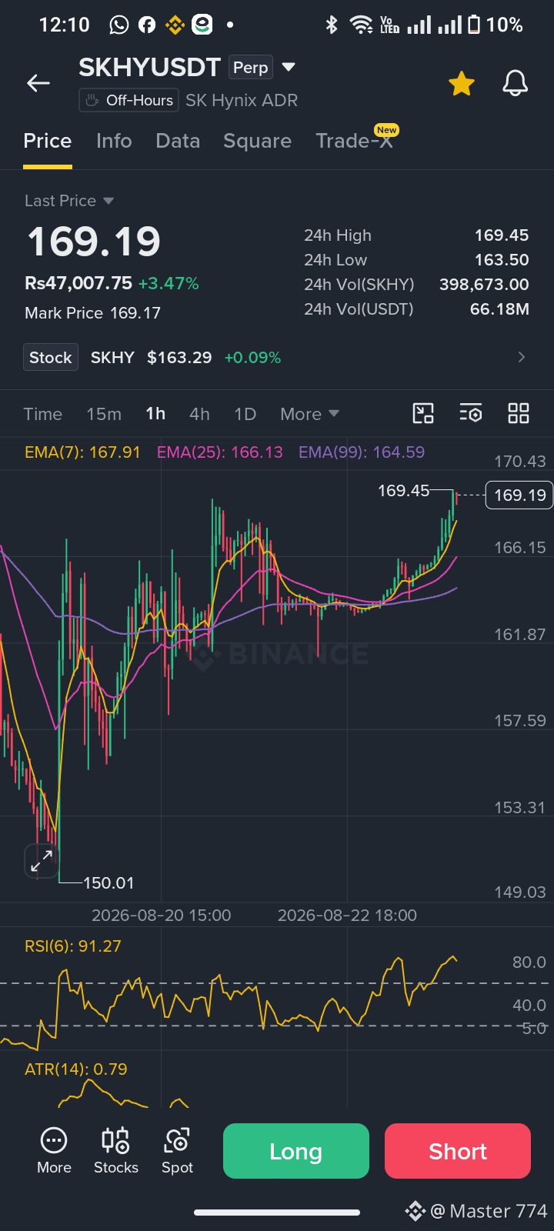Tap the 150.01 low price marker
The width and height of the screenshot is (554, 1231).
(108, 882)
